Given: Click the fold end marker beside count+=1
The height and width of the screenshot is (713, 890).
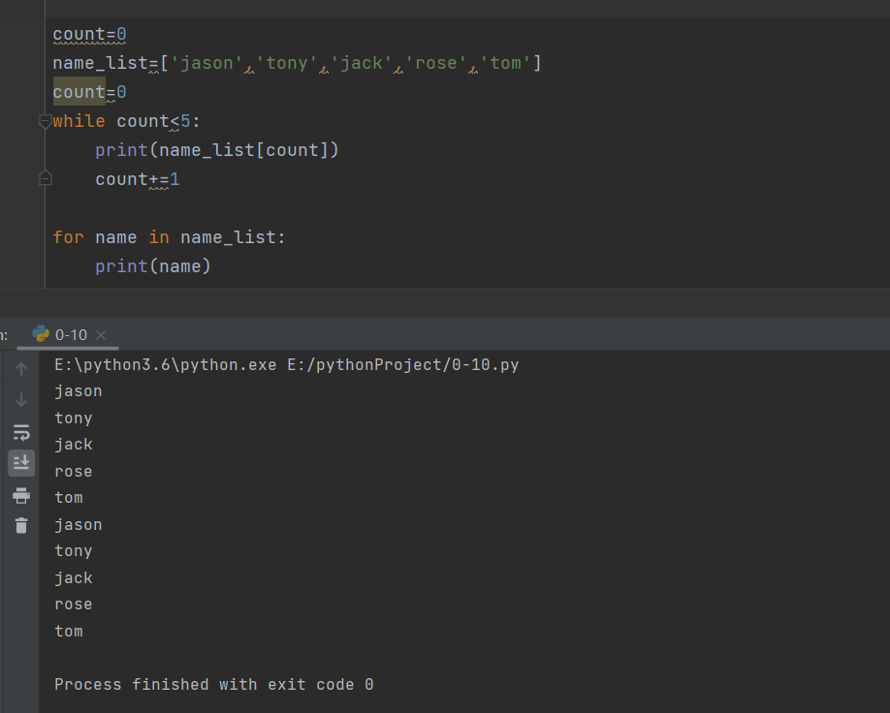Looking at the screenshot, I should pos(45,178).
